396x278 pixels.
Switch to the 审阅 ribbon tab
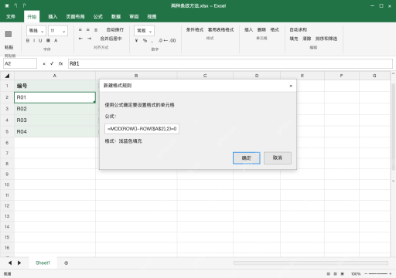(x=134, y=17)
